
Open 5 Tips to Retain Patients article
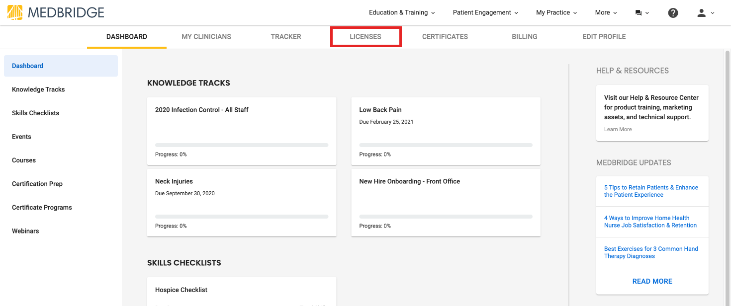(x=651, y=191)
